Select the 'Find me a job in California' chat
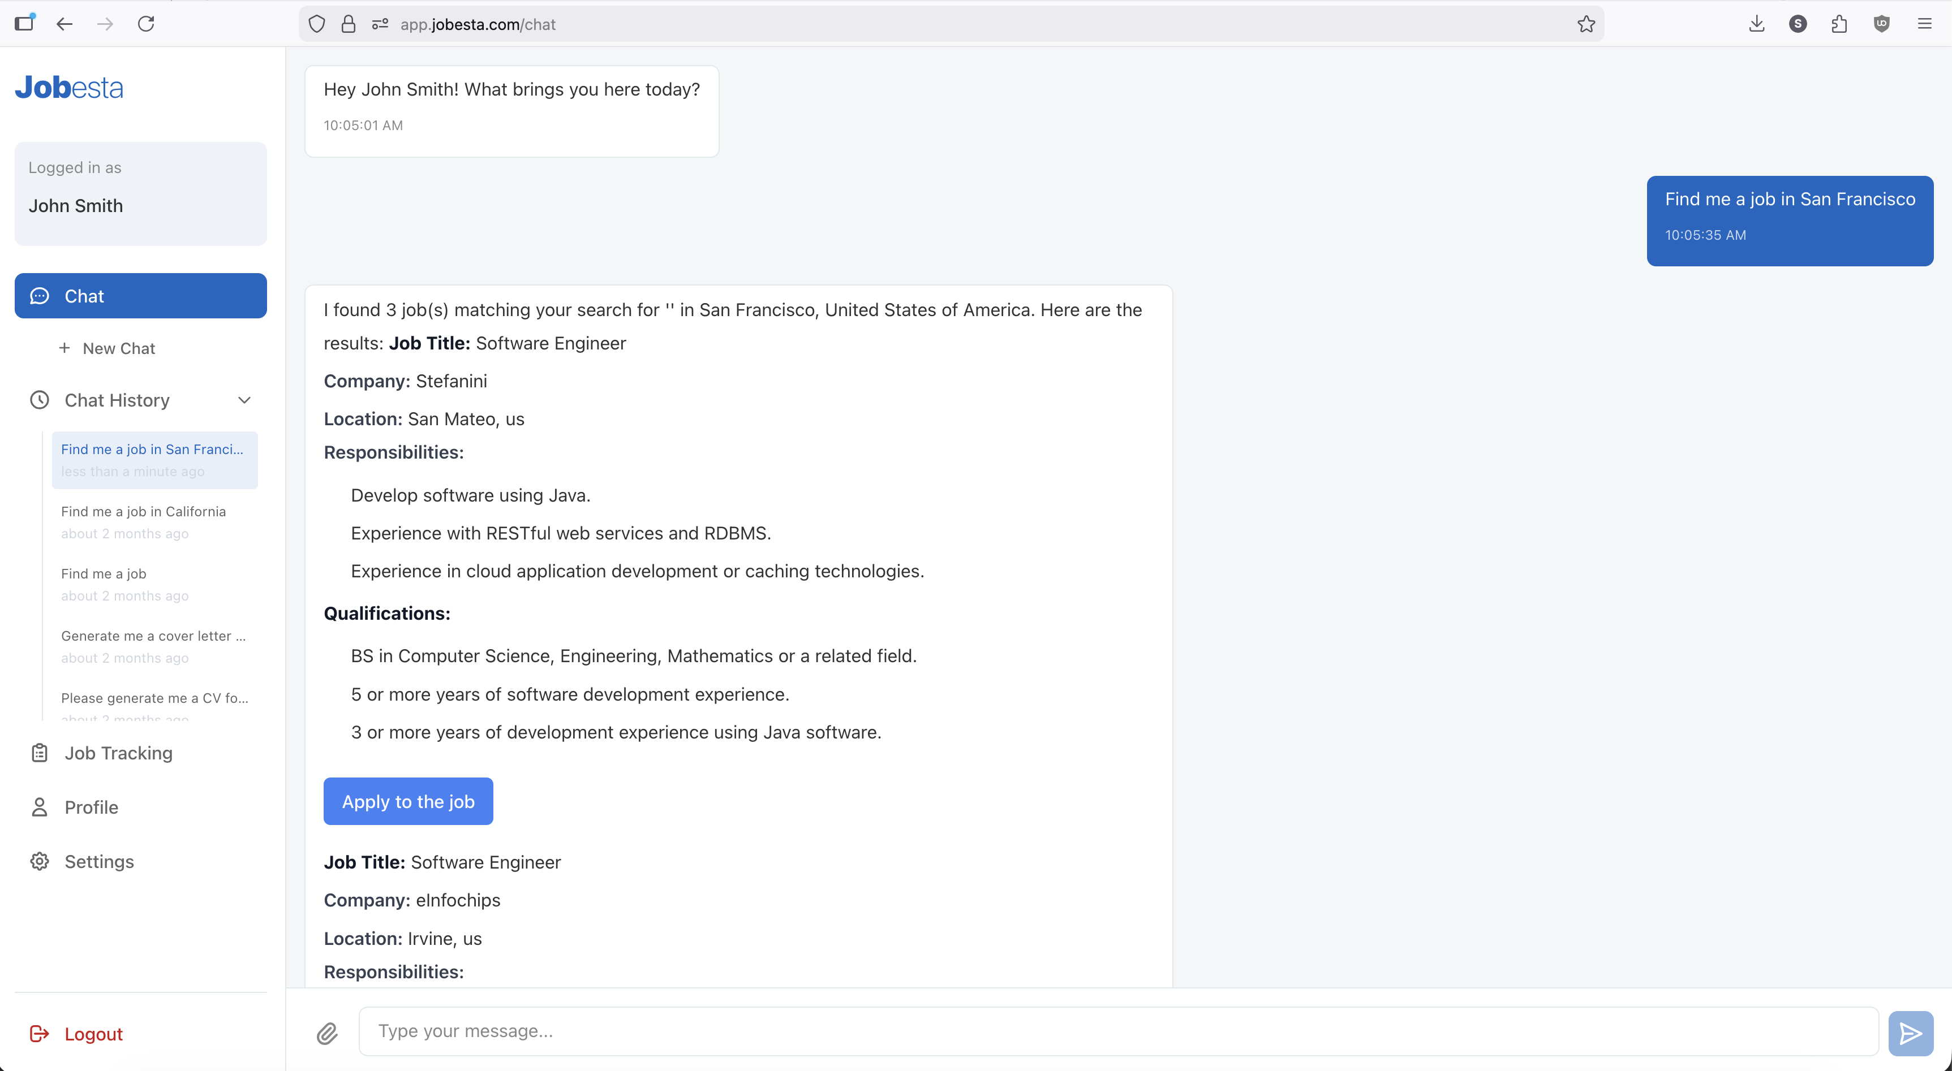The image size is (1952, 1071). 143,522
